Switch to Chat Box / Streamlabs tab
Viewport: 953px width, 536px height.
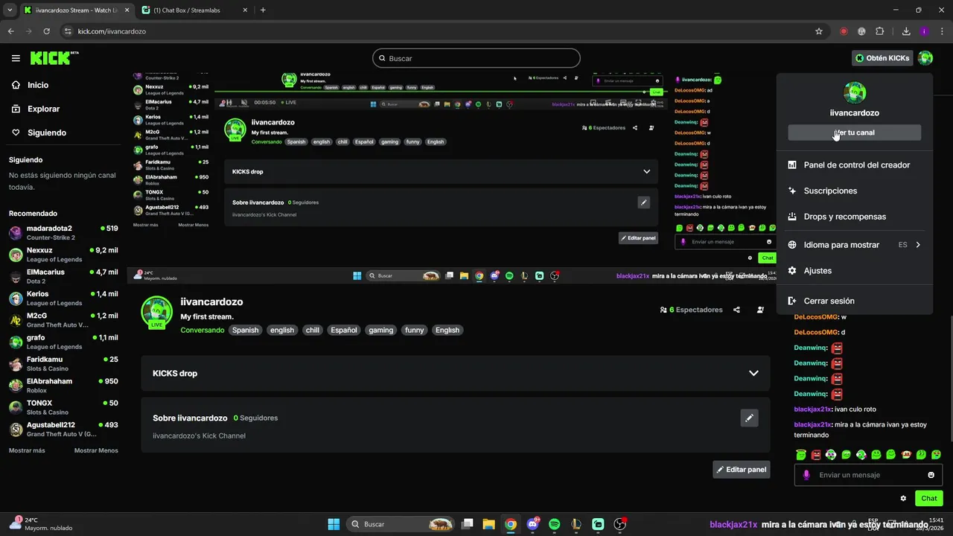tap(195, 10)
